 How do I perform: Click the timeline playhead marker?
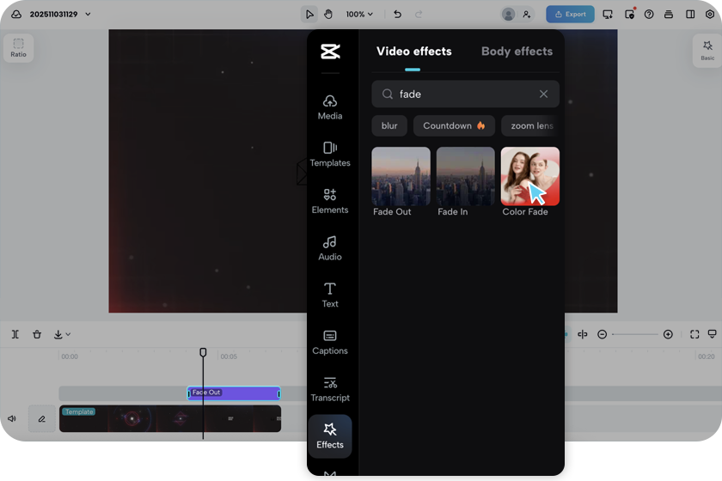pos(203,352)
